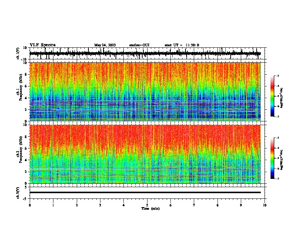Click the '-3' value on ch.1 colorbar
Viewport: 298px width, 230px height.
[x=278, y=76]
